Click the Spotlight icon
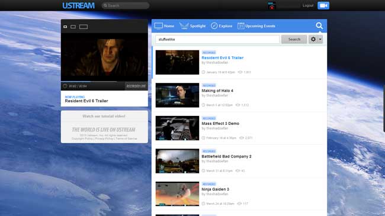Image resolution: width=385 pixels, height=216 pixels. [x=184, y=26]
